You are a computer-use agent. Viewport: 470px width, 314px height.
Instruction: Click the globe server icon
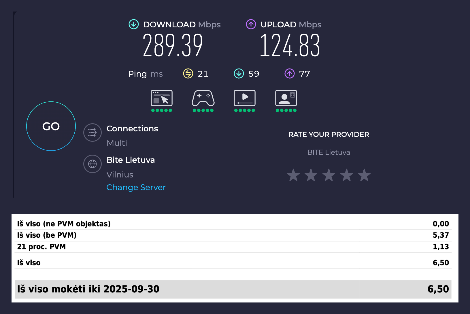(x=93, y=164)
